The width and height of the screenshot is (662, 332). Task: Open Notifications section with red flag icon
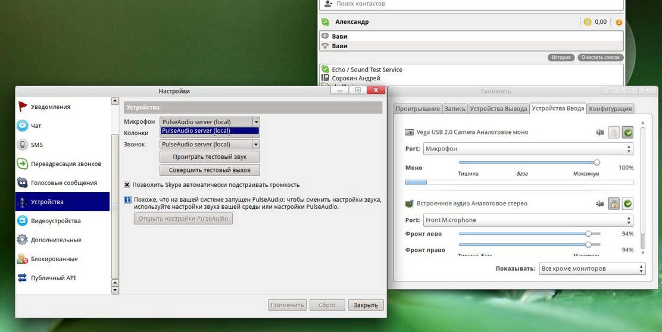[x=23, y=107]
